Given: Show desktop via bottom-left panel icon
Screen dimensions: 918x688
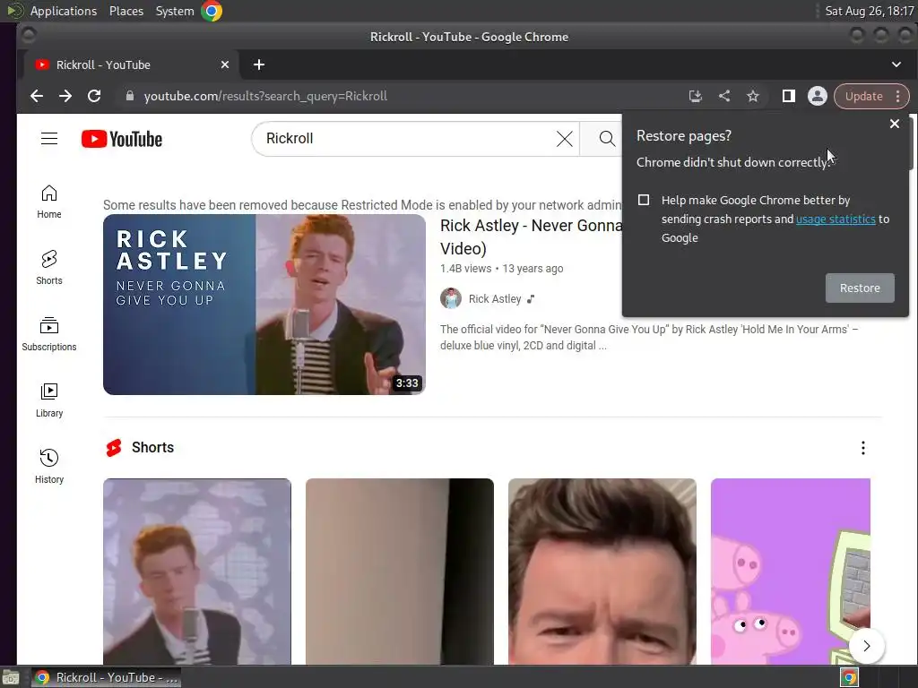Looking at the screenshot, I should [10, 677].
